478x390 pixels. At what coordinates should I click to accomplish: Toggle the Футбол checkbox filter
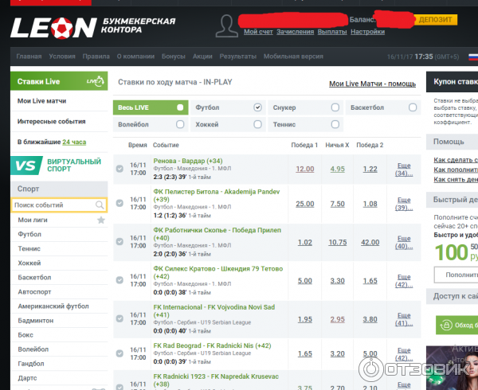(x=257, y=107)
